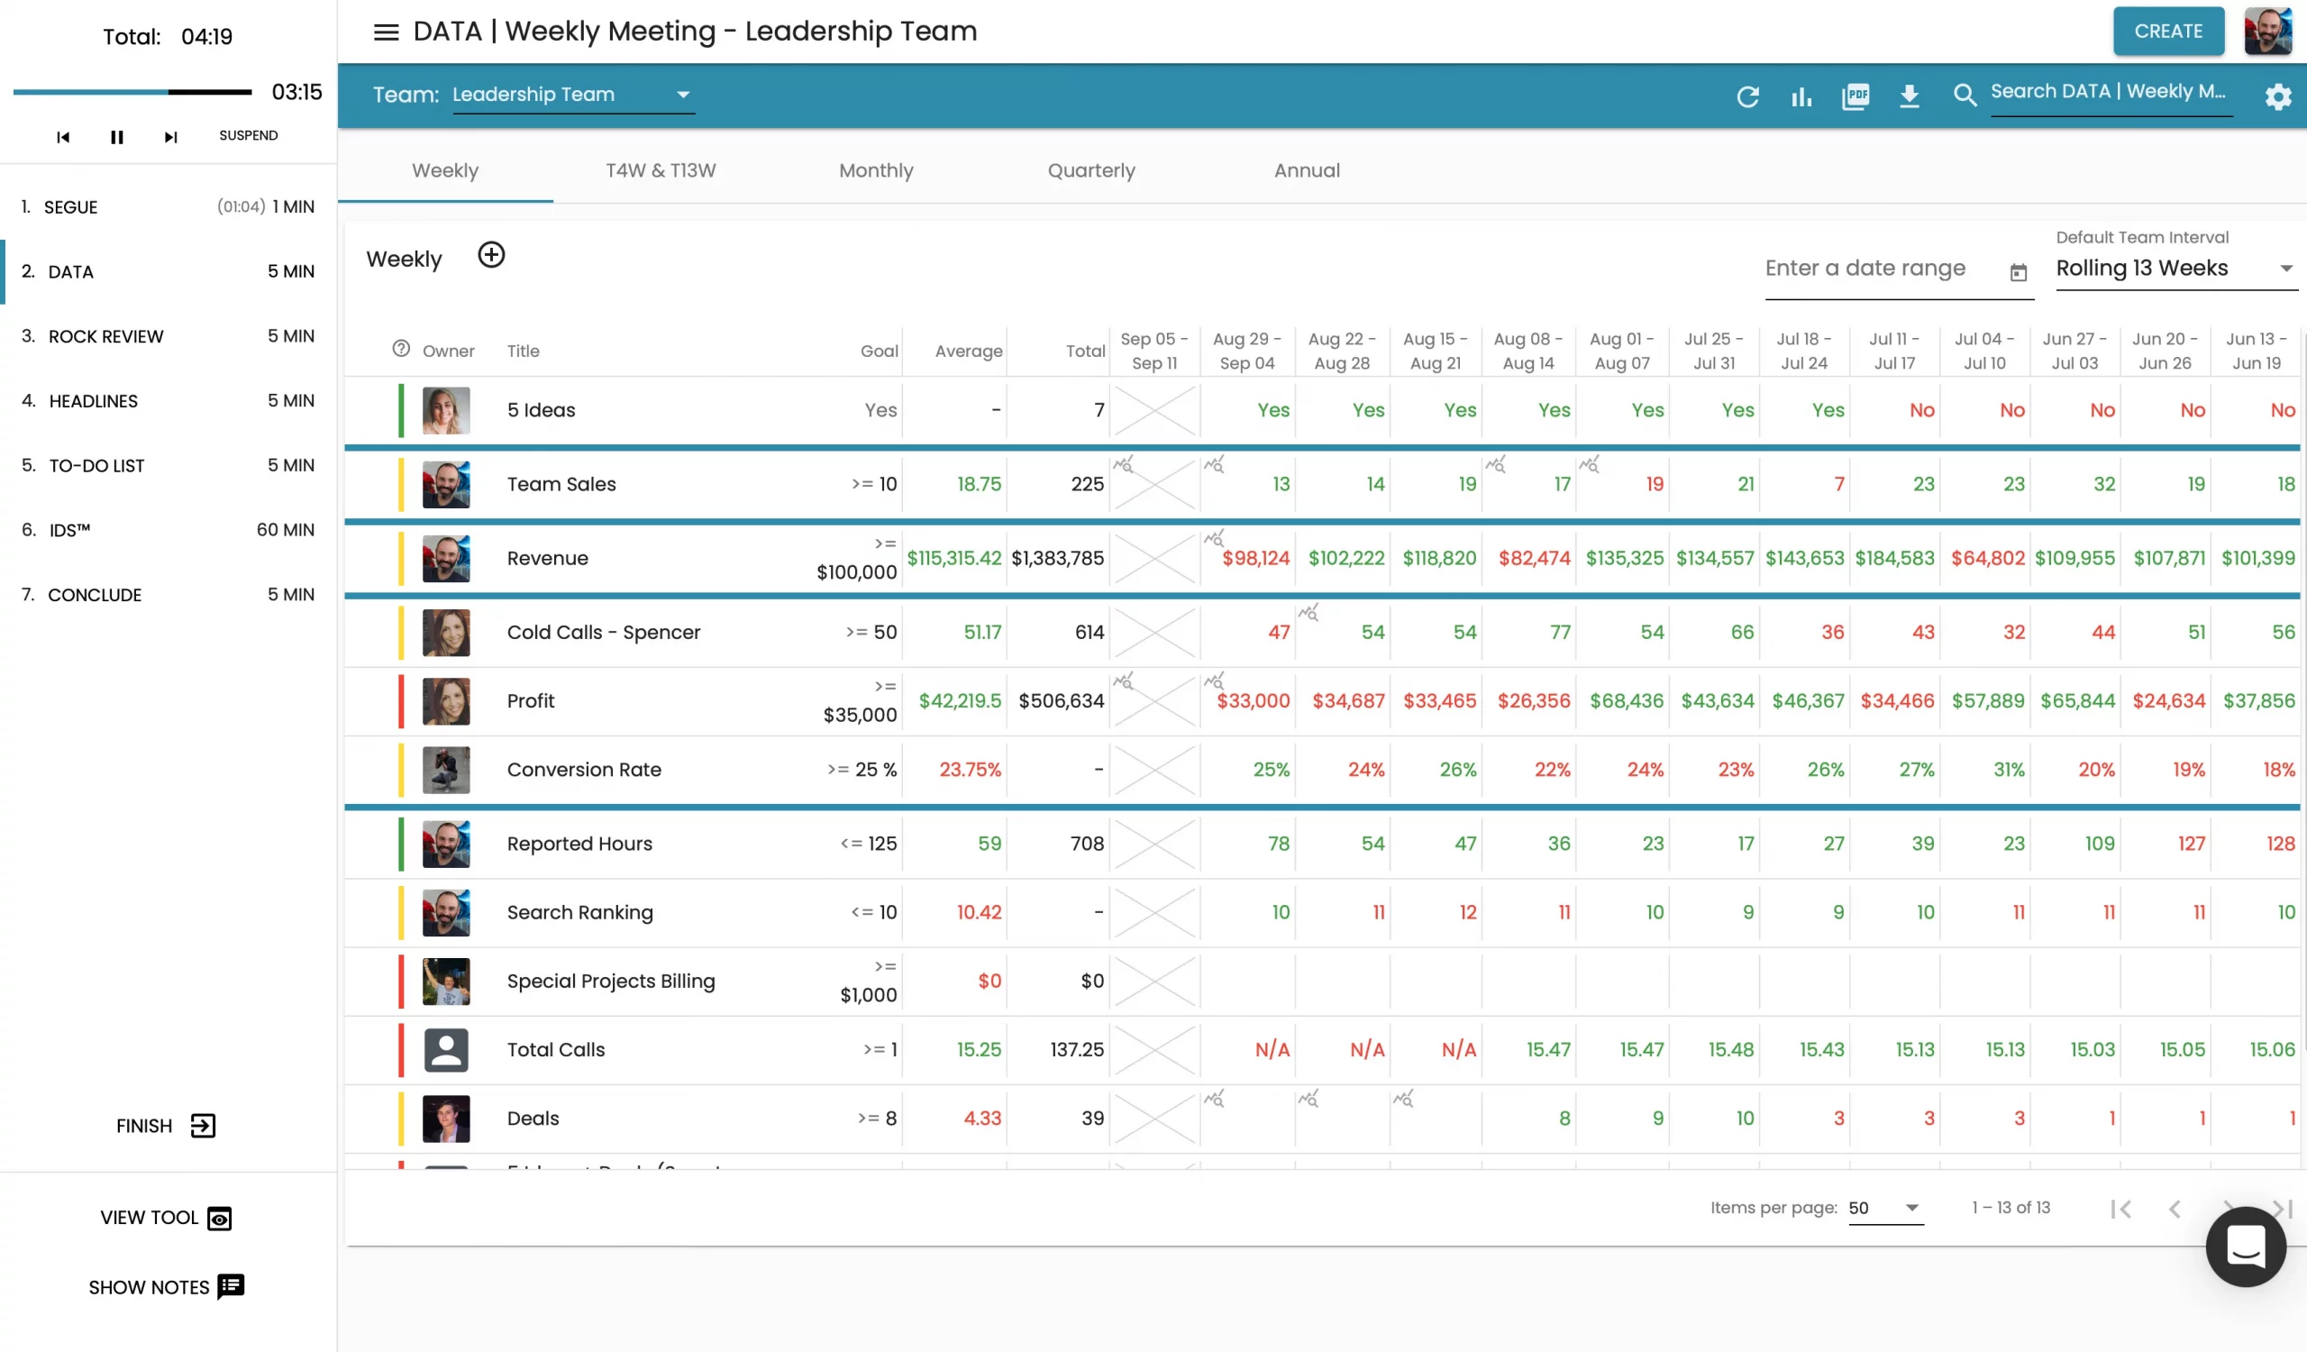The height and width of the screenshot is (1352, 2307).
Task: Open the settings gear icon
Action: point(2276,96)
